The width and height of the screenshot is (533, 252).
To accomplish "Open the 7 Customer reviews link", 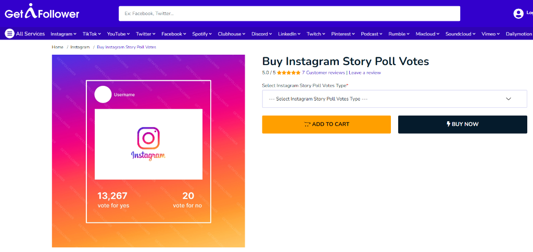I will coord(323,73).
